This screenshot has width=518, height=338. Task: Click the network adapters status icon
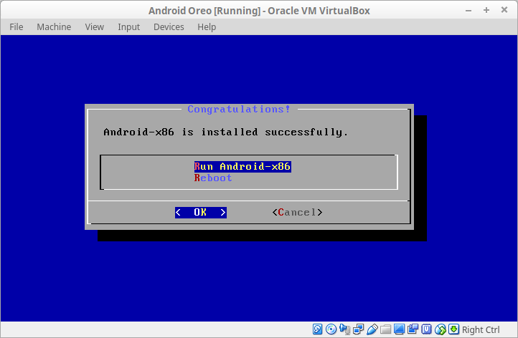pyautogui.click(x=358, y=329)
